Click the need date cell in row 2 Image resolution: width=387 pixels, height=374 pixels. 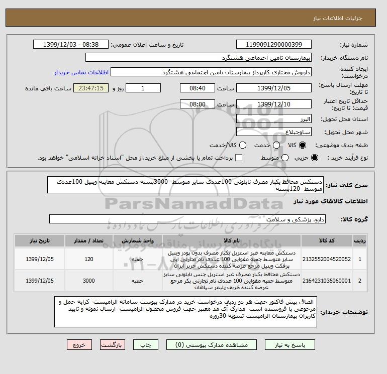(40, 281)
